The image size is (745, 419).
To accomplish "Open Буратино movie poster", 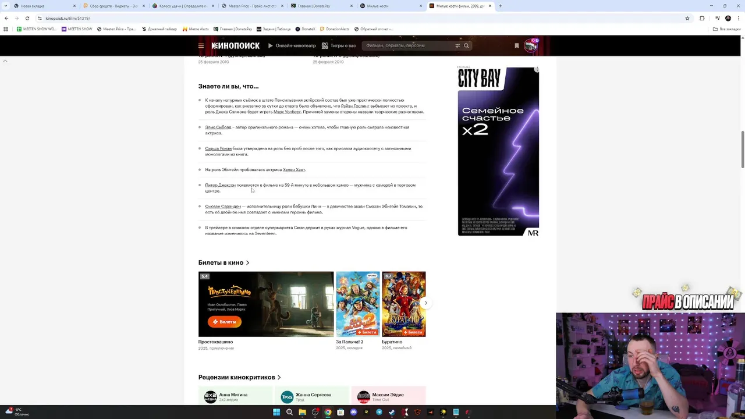I will click(x=403, y=304).
